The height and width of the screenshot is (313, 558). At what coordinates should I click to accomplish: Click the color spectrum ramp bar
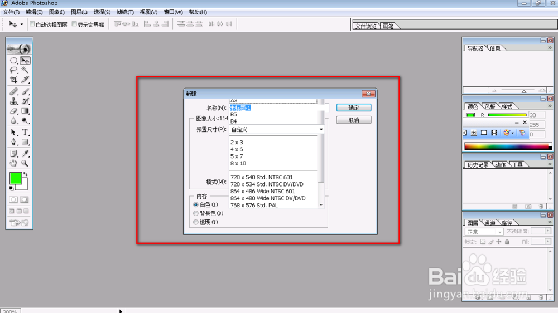pos(508,146)
